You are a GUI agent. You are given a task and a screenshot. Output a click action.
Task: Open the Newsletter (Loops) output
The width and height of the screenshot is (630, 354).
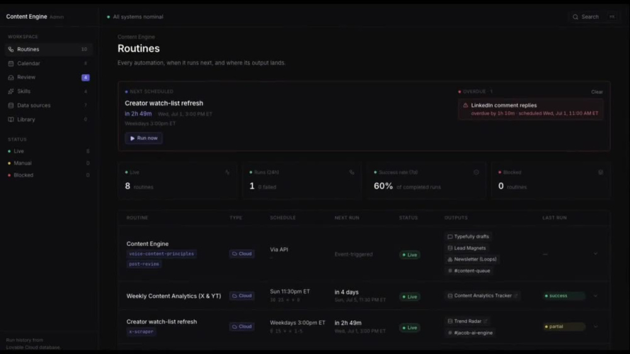472,260
